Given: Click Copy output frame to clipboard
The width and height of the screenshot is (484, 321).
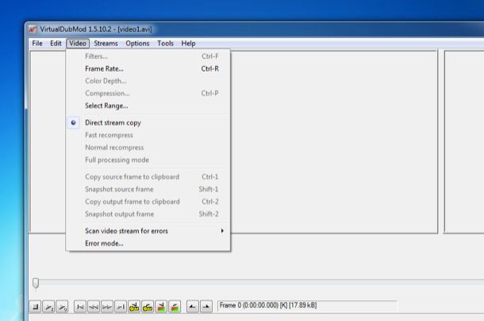Looking at the screenshot, I should (x=149, y=202).
